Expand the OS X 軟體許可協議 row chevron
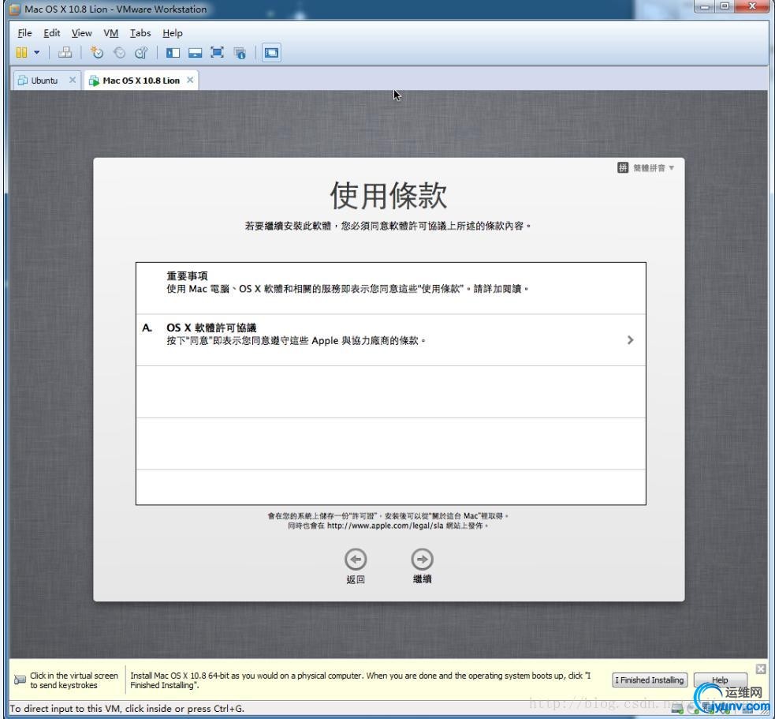 pyautogui.click(x=630, y=340)
